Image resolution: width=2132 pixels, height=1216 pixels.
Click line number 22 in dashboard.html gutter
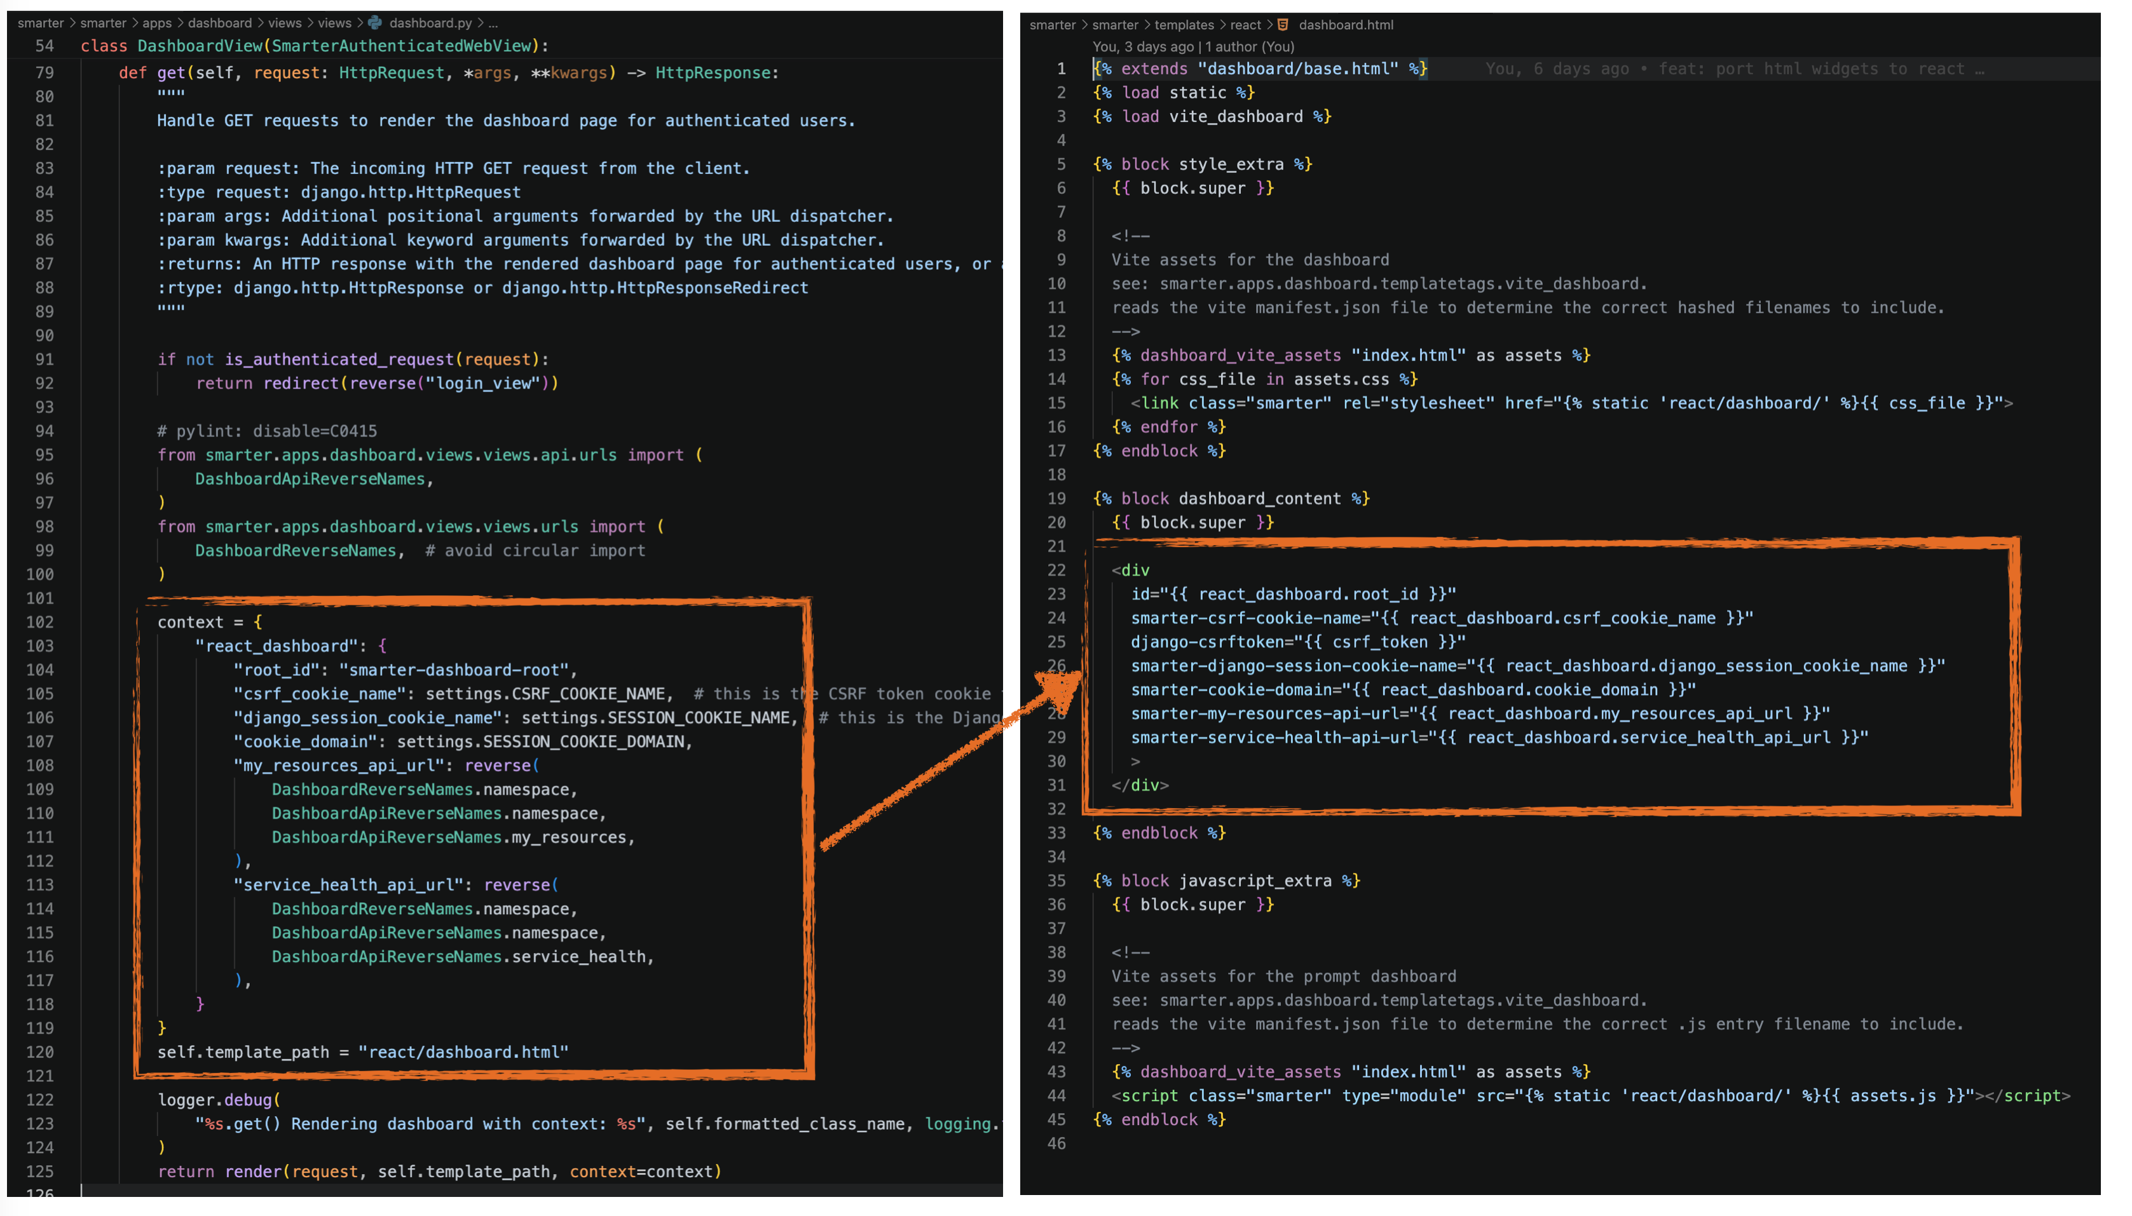coord(1056,571)
